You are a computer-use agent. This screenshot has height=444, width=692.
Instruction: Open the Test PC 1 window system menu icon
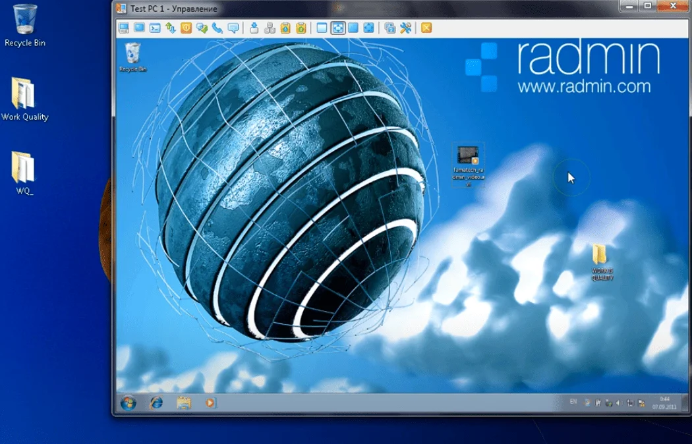coord(121,9)
